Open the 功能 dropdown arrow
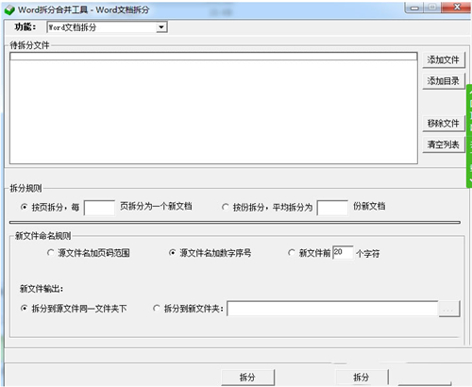The image size is (472, 387). click(x=161, y=27)
